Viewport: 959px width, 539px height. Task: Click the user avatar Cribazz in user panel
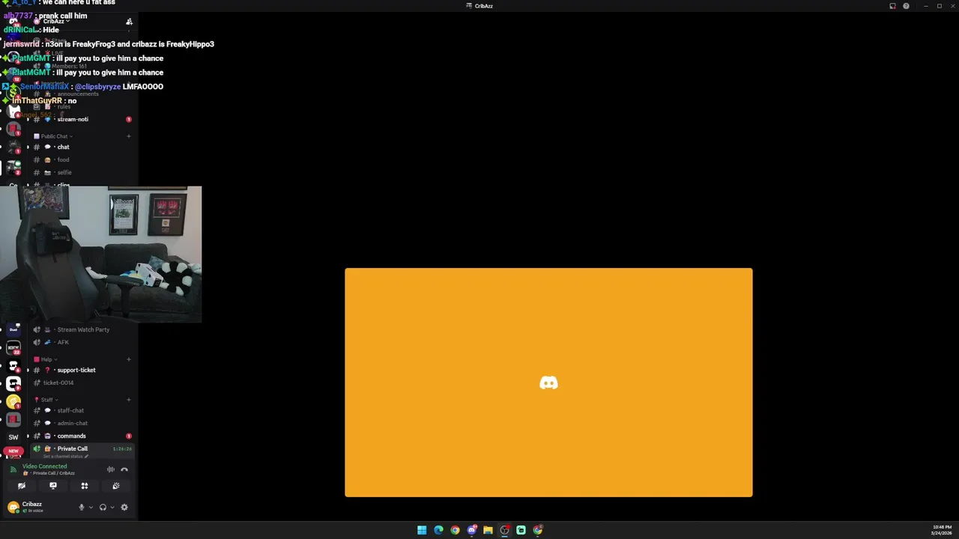pyautogui.click(x=13, y=507)
